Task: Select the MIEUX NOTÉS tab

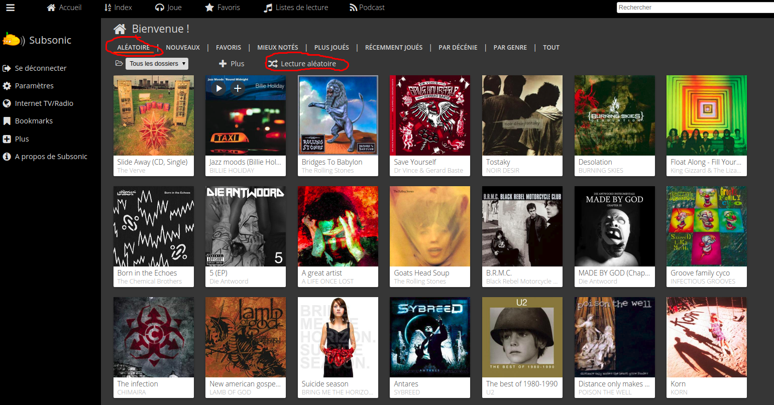Action: 278,48
